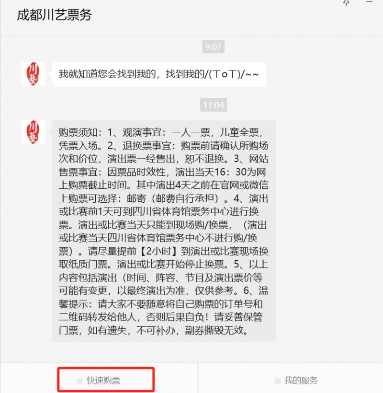This screenshot has width=383, height=393.
Task: Select the 我就知道您会找到我的 message bubble
Action: (x=159, y=74)
